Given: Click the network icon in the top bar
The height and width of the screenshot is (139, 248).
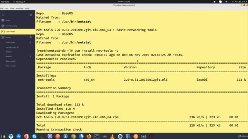Looking at the screenshot, I should coord(232,2).
